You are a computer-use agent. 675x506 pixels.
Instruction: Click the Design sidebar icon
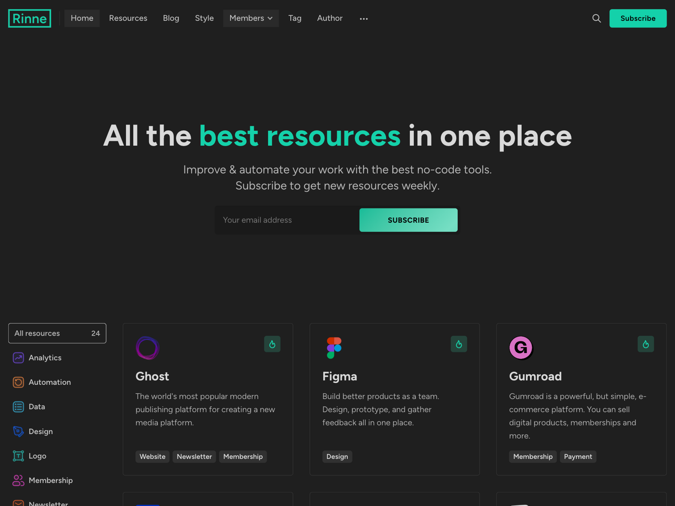click(x=18, y=431)
